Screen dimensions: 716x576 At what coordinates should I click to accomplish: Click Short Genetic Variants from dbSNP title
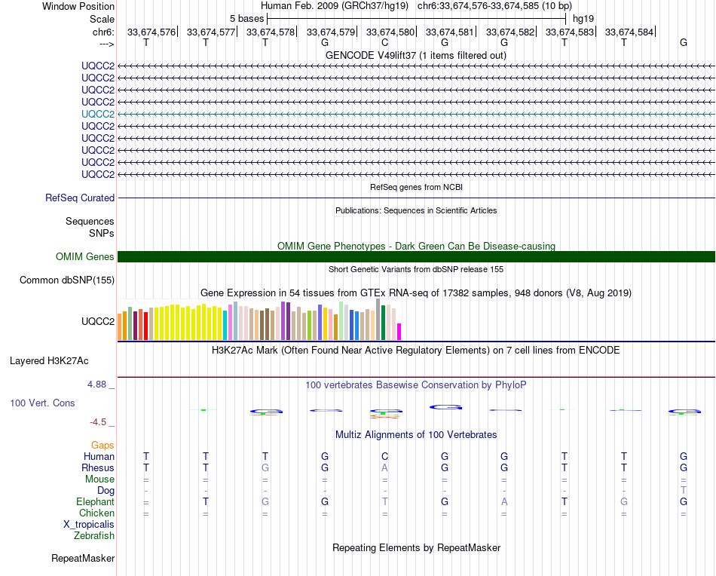(x=416, y=269)
